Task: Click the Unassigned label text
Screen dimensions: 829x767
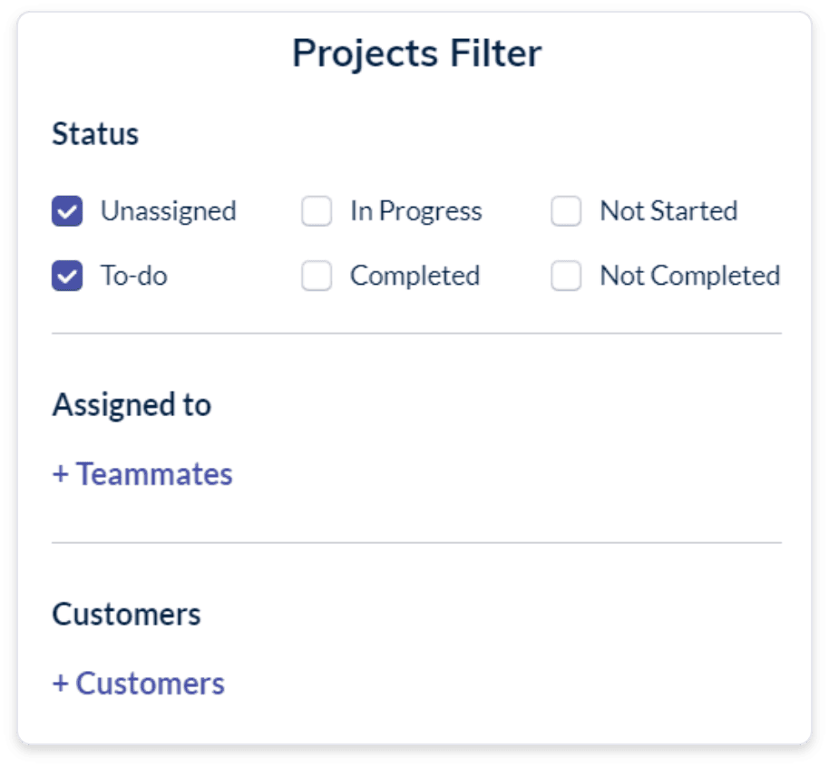Action: point(169,210)
